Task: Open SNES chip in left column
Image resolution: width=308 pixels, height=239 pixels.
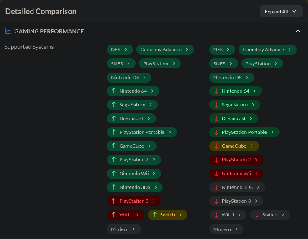Action: click(x=121, y=64)
